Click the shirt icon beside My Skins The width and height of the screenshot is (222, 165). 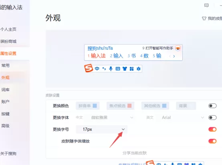(x=204, y=18)
